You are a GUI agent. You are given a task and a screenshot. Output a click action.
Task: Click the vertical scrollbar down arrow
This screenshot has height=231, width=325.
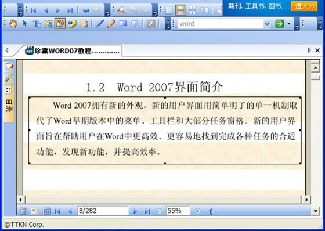(316, 211)
